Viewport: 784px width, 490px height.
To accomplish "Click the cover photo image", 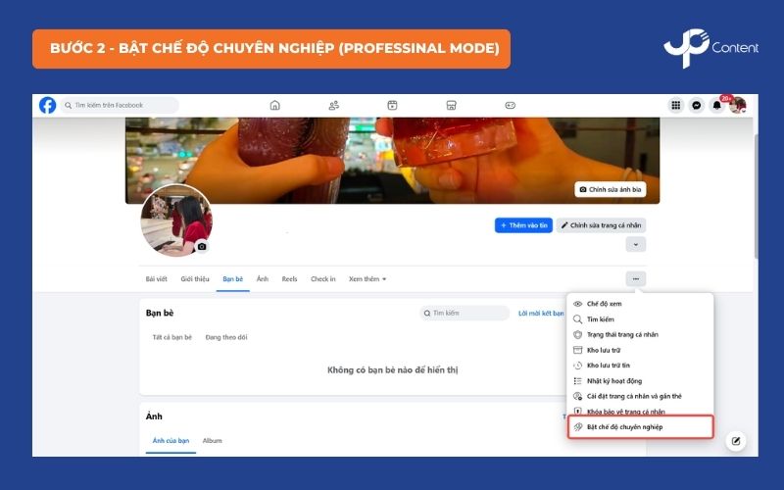I will pyautogui.click(x=393, y=160).
